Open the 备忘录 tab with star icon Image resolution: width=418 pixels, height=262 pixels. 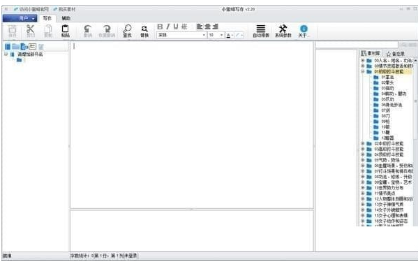396,54
